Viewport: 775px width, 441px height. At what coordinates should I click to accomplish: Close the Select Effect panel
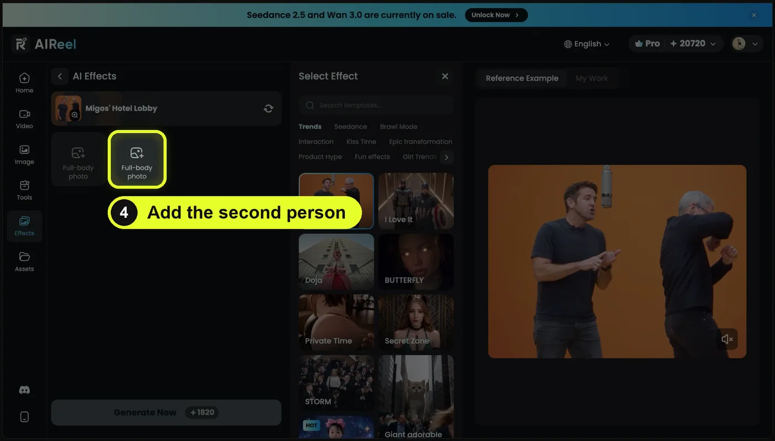445,76
